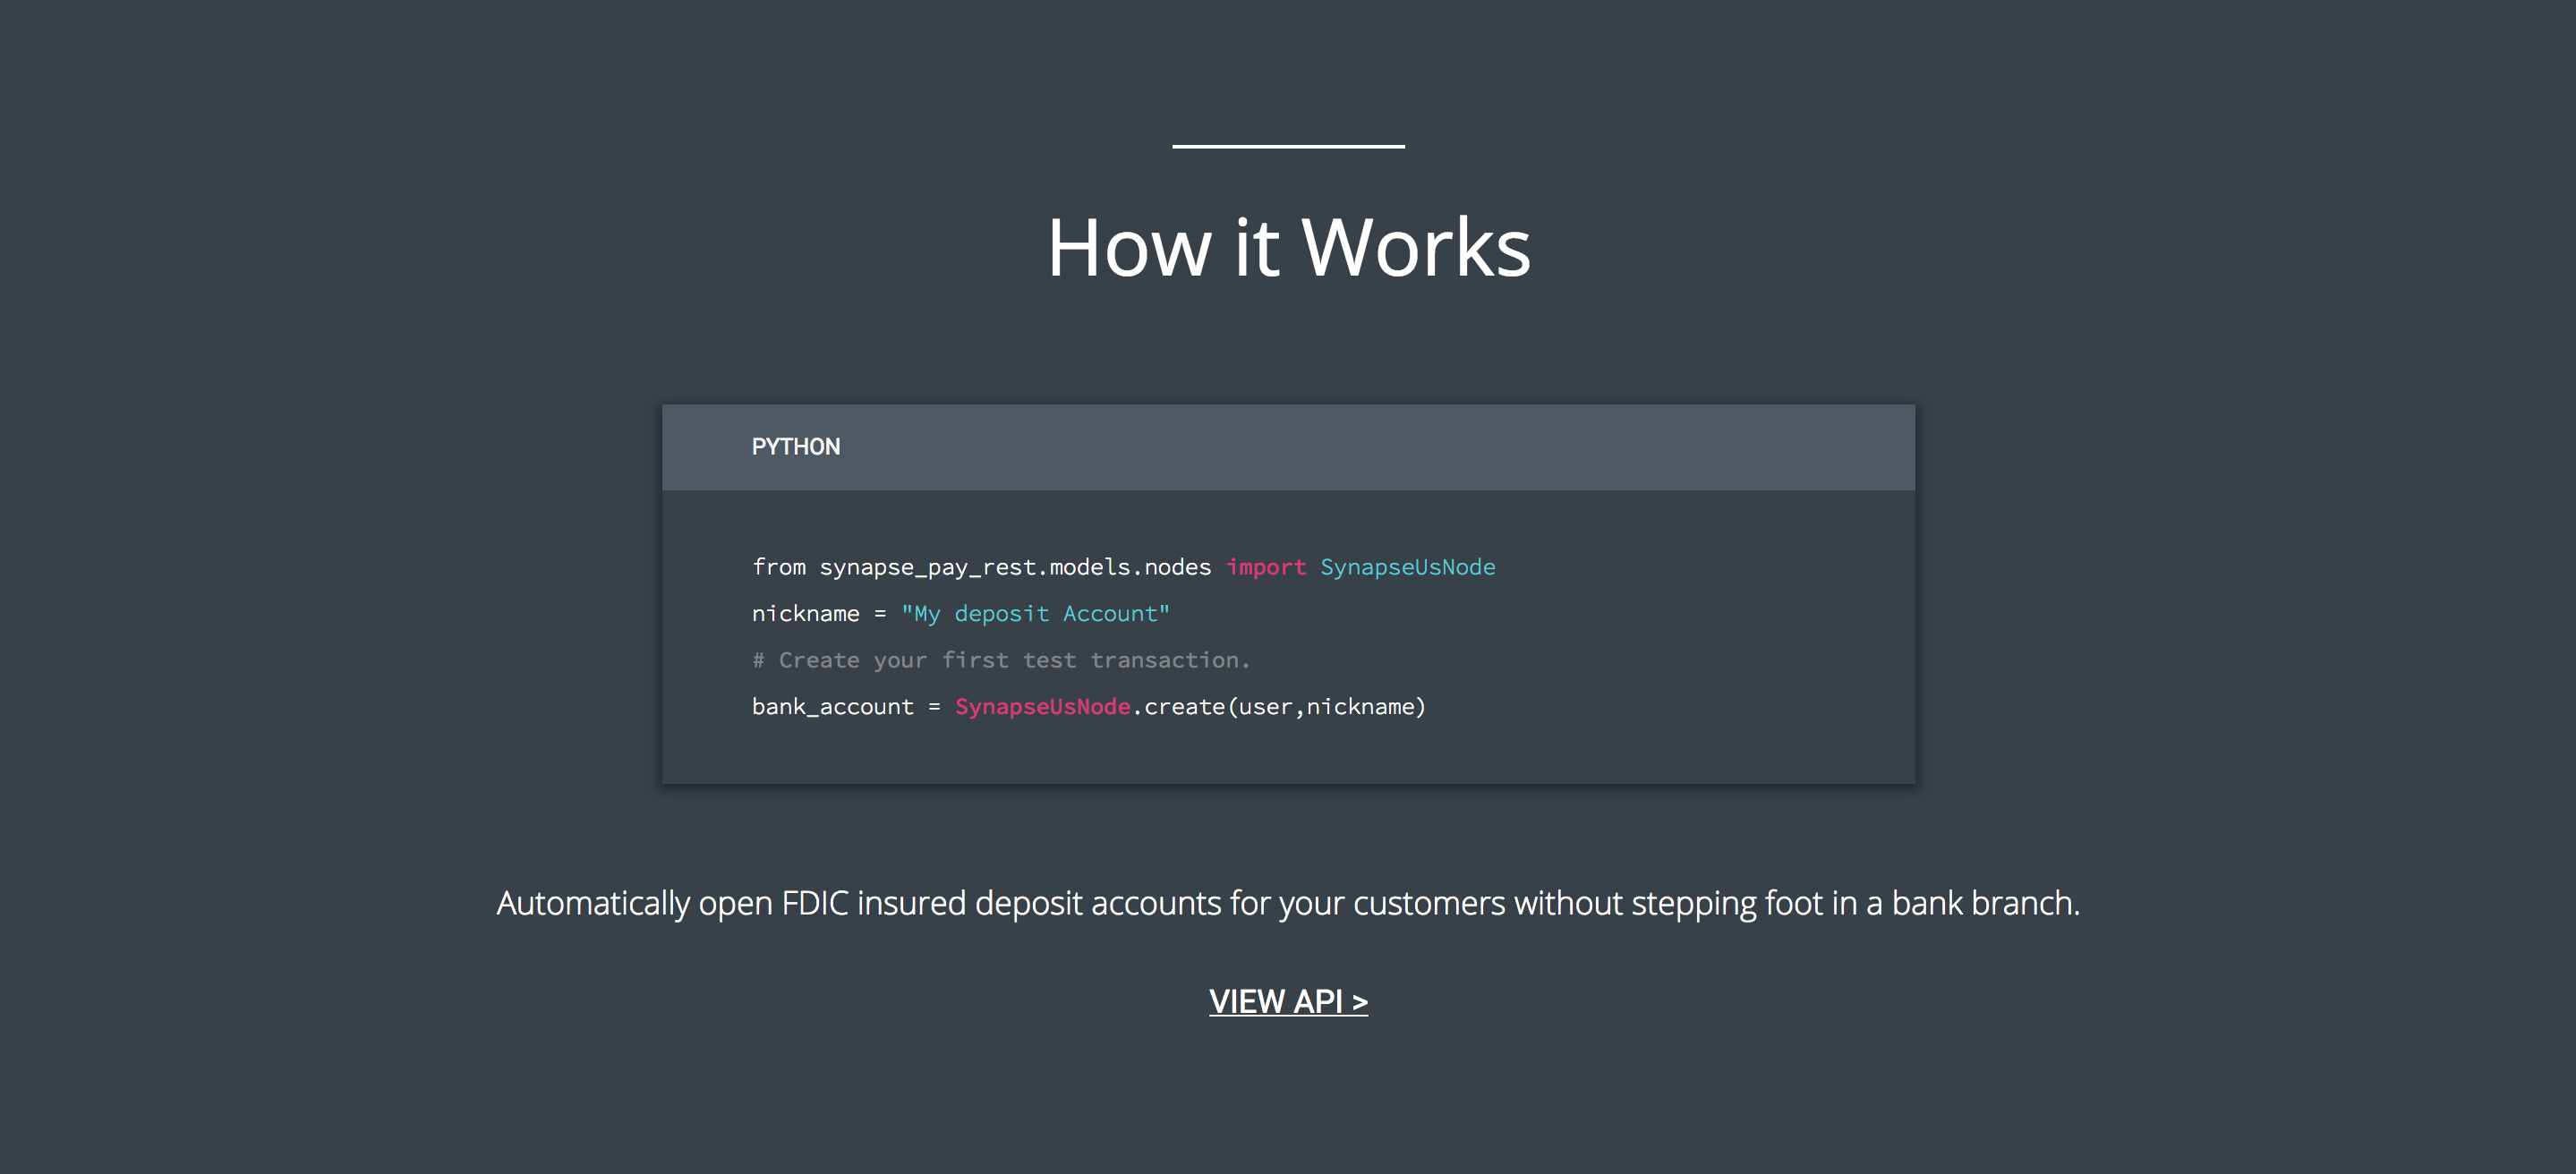Image resolution: width=2576 pixels, height=1174 pixels.
Task: Click the "My deposit Account" string
Action: click(1034, 613)
